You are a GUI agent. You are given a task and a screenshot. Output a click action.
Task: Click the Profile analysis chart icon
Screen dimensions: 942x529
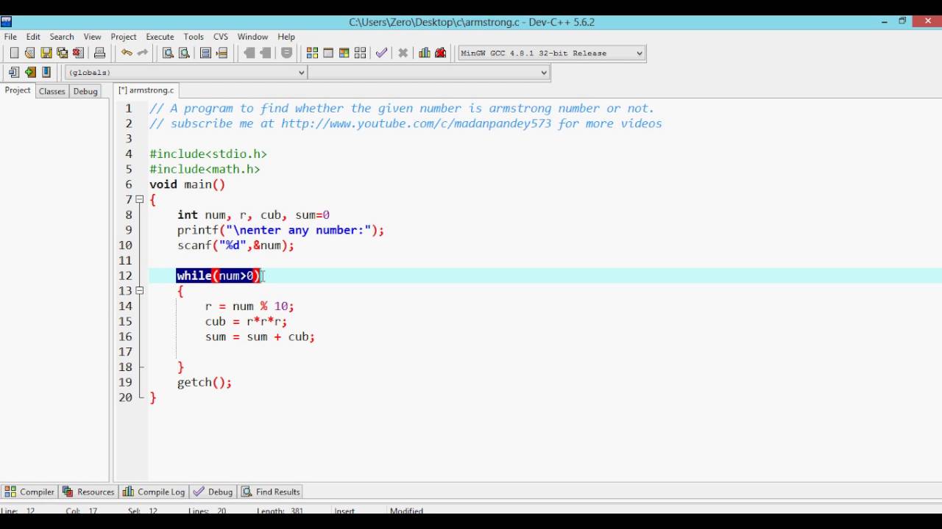click(425, 53)
